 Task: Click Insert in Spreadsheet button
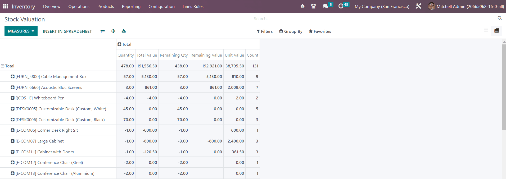(x=67, y=31)
